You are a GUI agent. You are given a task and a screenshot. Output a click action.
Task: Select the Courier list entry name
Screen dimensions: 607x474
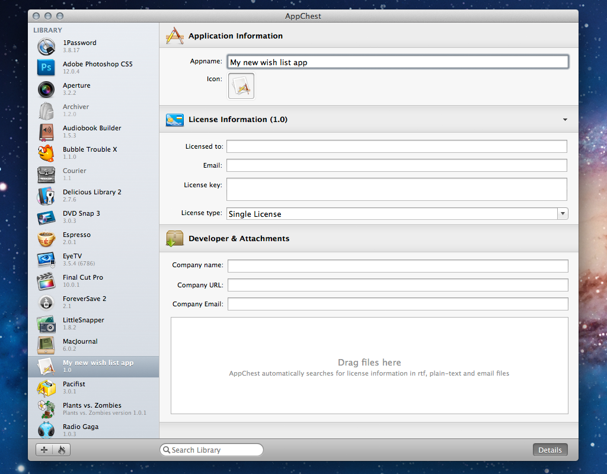click(x=74, y=170)
